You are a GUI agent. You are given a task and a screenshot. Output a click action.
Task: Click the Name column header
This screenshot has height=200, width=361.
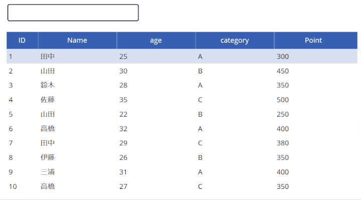point(77,40)
